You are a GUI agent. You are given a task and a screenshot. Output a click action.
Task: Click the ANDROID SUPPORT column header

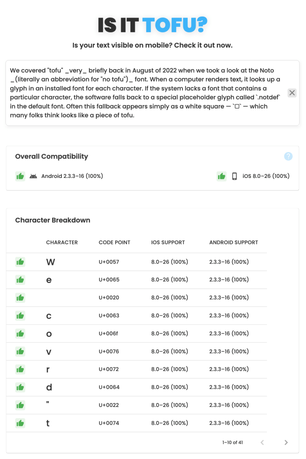point(233,242)
